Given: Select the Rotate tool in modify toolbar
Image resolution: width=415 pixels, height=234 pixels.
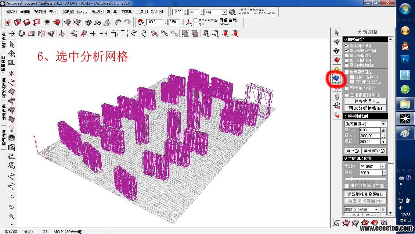Looking at the screenshot, I should pyautogui.click(x=21, y=34).
